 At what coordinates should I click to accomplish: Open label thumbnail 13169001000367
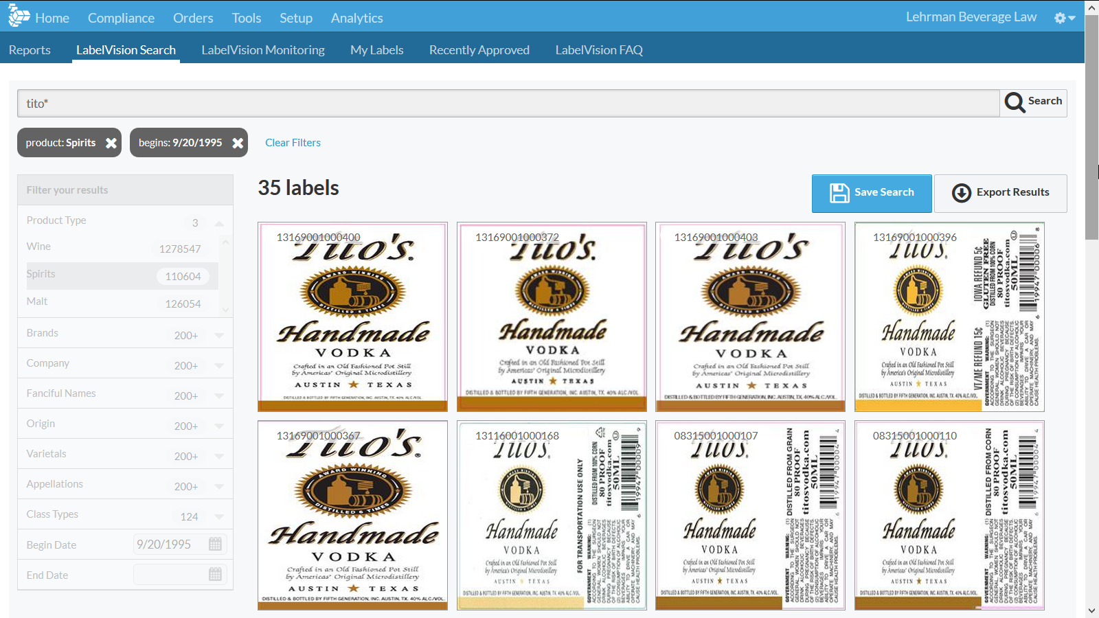click(352, 515)
